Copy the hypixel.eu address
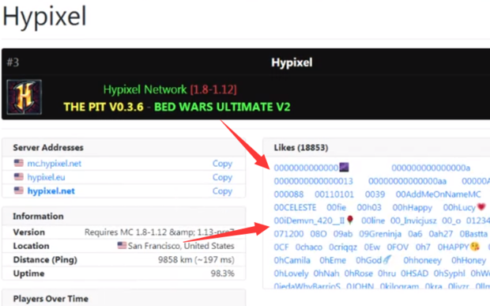Image resolution: width=490 pixels, height=306 pixels. coord(222,177)
